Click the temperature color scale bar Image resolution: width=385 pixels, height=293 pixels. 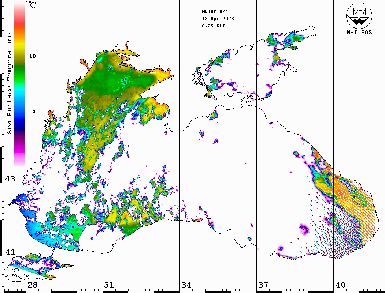pyautogui.click(x=20, y=84)
